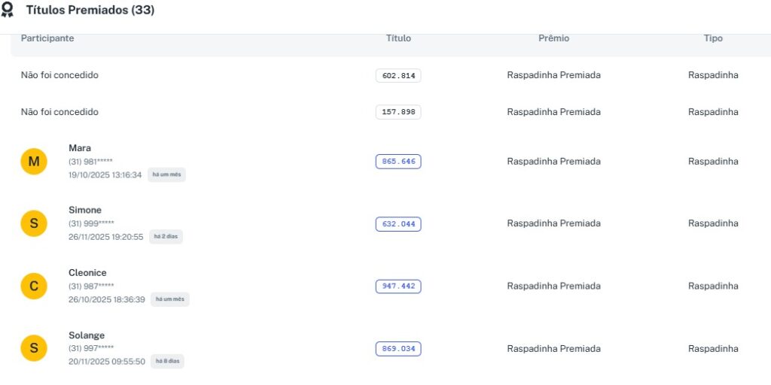Click the participant name Mara

80,148
